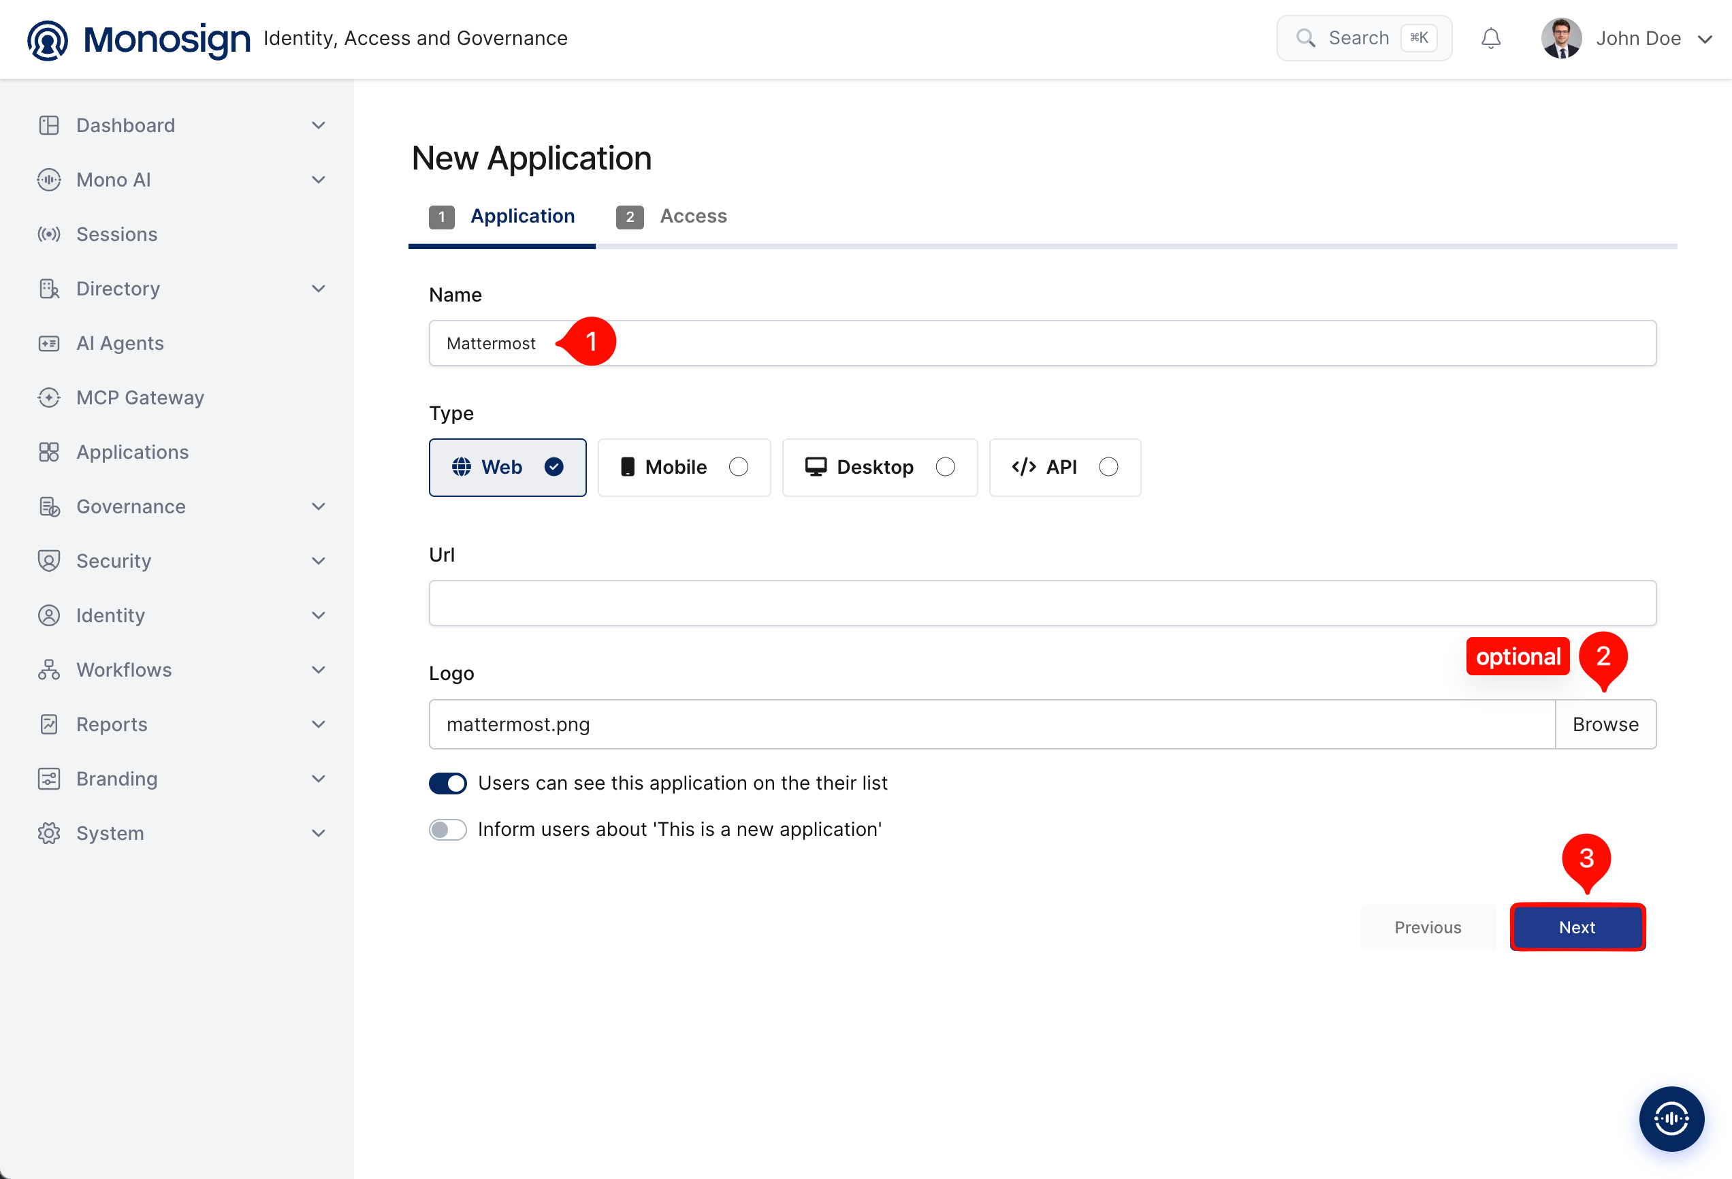This screenshot has width=1732, height=1179.
Task: Open the notifications bell
Action: pyautogui.click(x=1490, y=38)
